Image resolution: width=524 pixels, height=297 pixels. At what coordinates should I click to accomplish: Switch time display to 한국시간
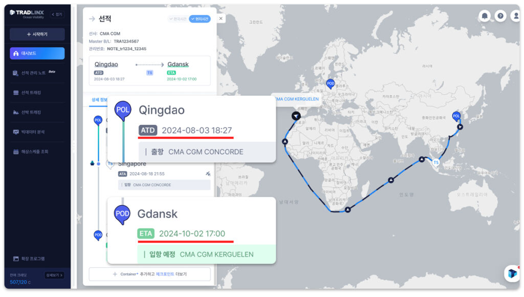(178, 19)
